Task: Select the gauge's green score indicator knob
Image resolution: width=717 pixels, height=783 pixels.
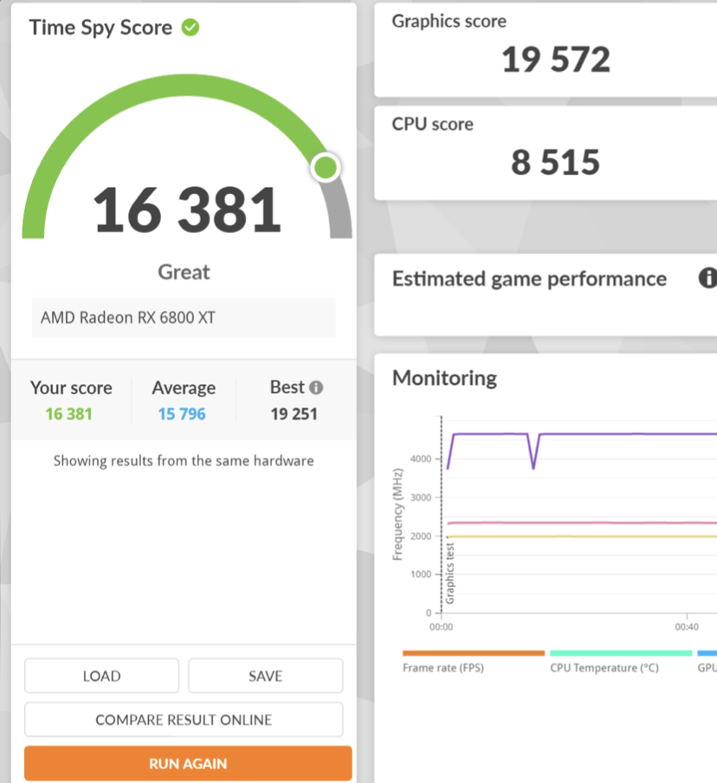Action: coord(326,167)
